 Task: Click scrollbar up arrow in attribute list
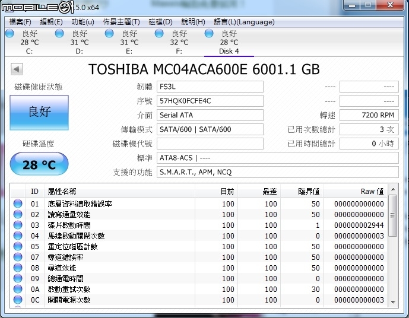coord(393,189)
